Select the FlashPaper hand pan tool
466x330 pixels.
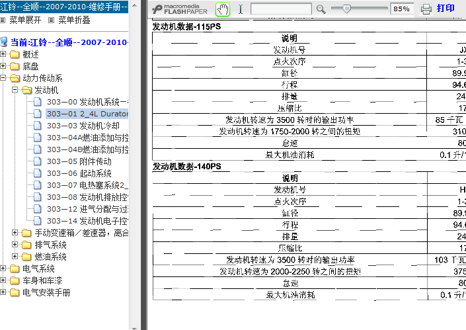point(223,9)
